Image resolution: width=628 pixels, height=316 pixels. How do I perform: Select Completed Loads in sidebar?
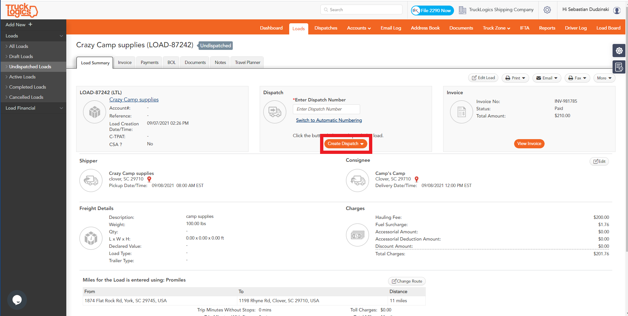33,87
